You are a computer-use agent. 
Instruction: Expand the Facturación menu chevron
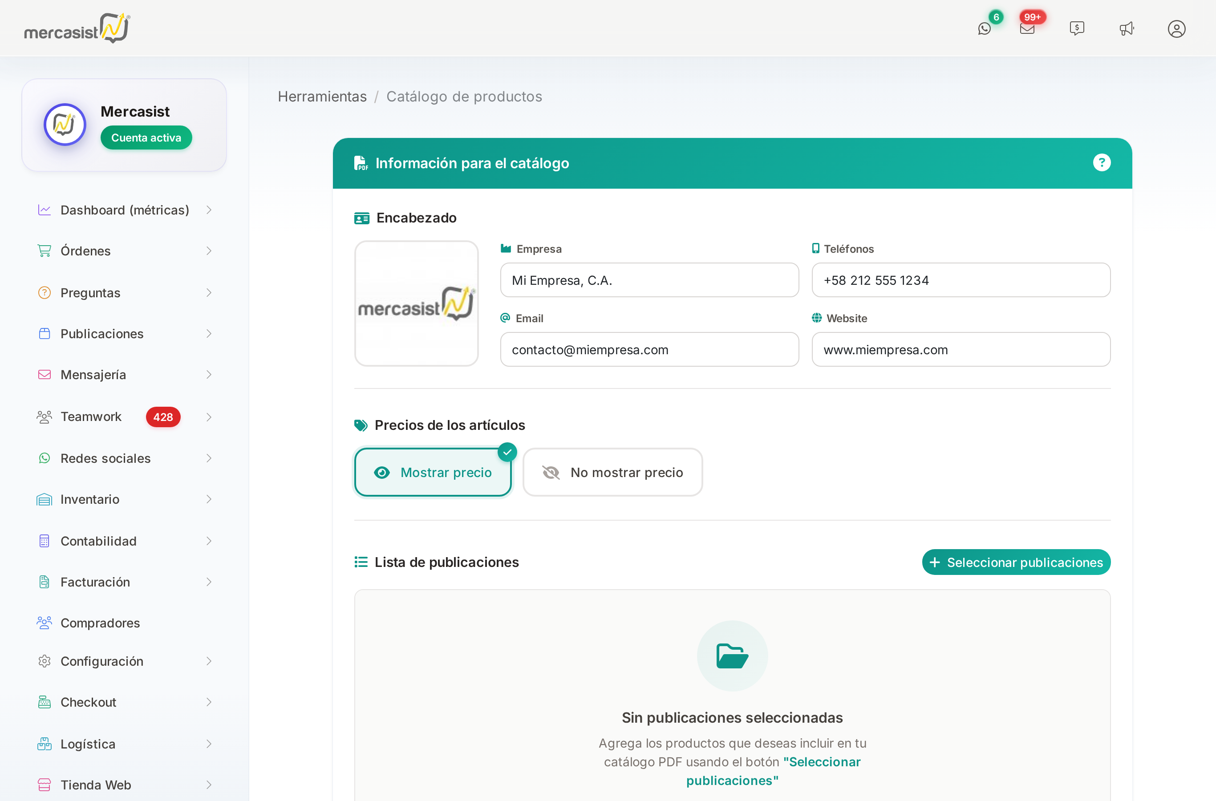pos(208,582)
